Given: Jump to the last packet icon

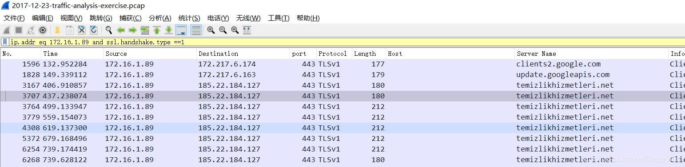Looking at the screenshot, I should [x=169, y=30].
